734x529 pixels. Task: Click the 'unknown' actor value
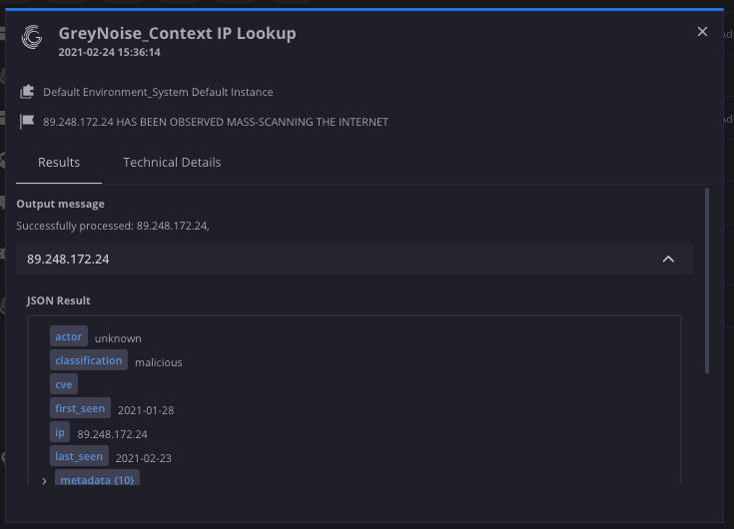118,338
